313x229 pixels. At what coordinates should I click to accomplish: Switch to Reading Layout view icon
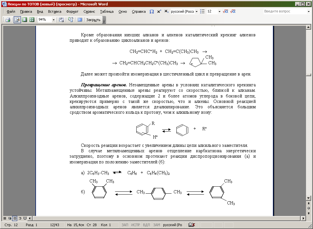click(x=25, y=218)
